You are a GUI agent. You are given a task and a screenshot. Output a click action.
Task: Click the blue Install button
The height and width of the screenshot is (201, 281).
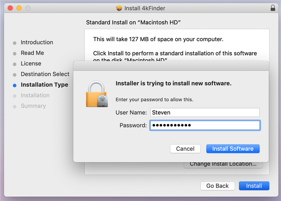click(x=254, y=186)
